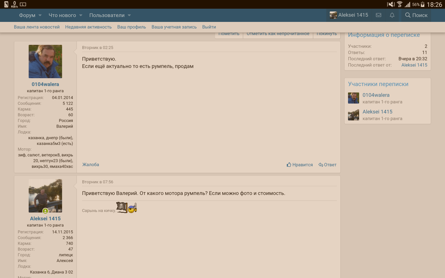Viewport: 445px width, 278px height.
Task: Open Aleksei 1415 account menu in navbar
Action: [349, 15]
